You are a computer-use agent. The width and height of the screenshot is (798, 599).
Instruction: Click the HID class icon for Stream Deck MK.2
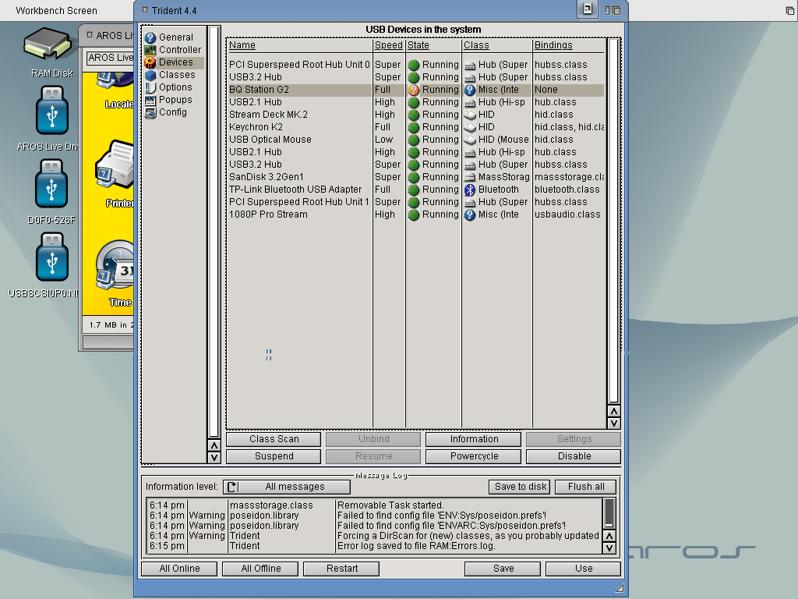point(470,115)
